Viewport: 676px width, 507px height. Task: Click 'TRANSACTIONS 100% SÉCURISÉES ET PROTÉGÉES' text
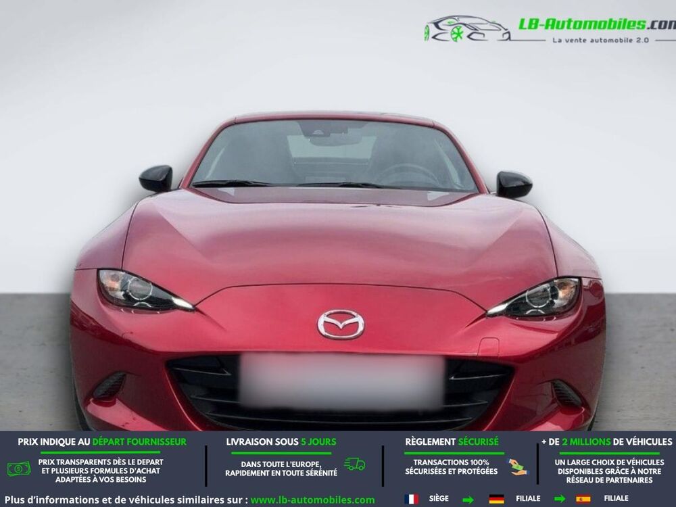click(451, 467)
